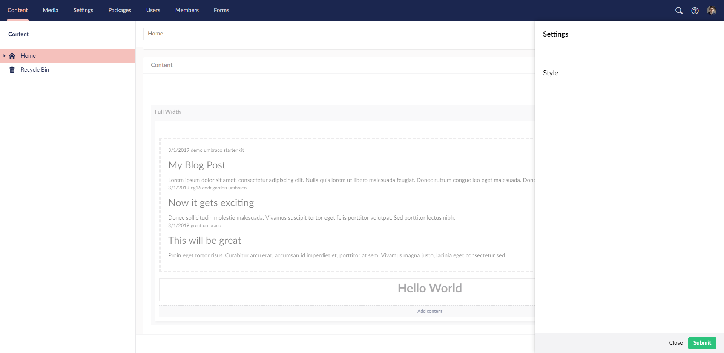Click the home icon beside the Home node

12,56
